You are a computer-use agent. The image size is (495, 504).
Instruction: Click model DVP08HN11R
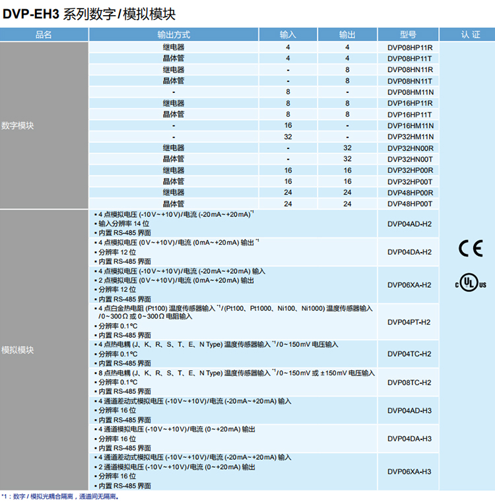[410, 70]
